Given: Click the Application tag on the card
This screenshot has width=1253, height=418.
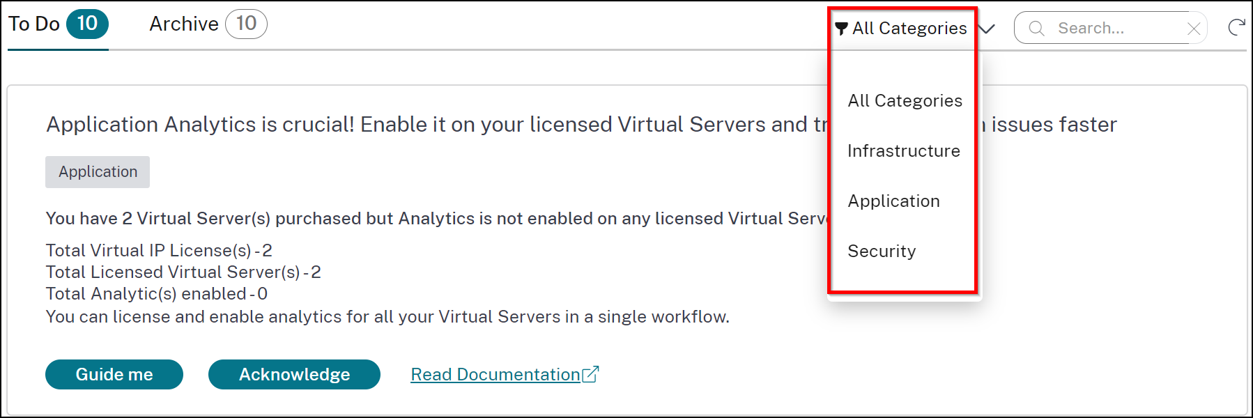Looking at the screenshot, I should tap(98, 172).
